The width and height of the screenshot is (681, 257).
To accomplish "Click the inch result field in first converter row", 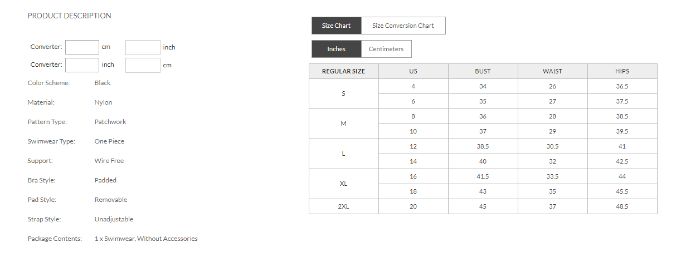I will point(143,47).
